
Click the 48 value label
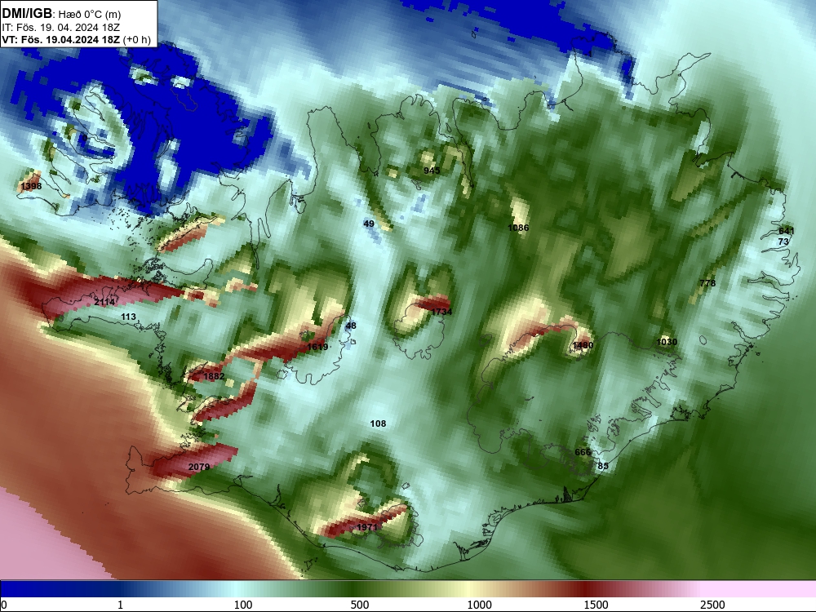(x=351, y=326)
